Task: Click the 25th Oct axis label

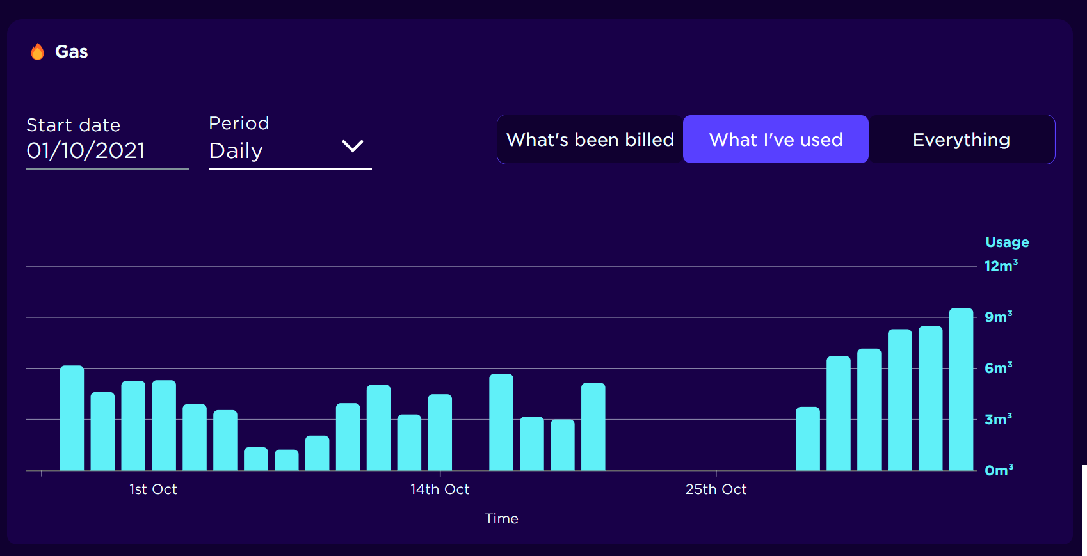Action: 716,489
